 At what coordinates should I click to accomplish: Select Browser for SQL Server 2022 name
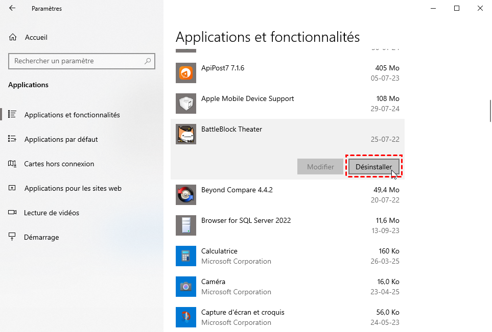click(246, 220)
